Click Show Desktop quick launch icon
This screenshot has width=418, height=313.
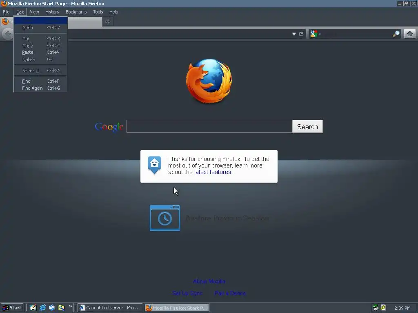coord(33,308)
